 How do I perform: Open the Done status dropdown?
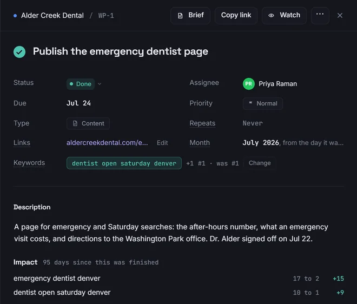(81, 84)
